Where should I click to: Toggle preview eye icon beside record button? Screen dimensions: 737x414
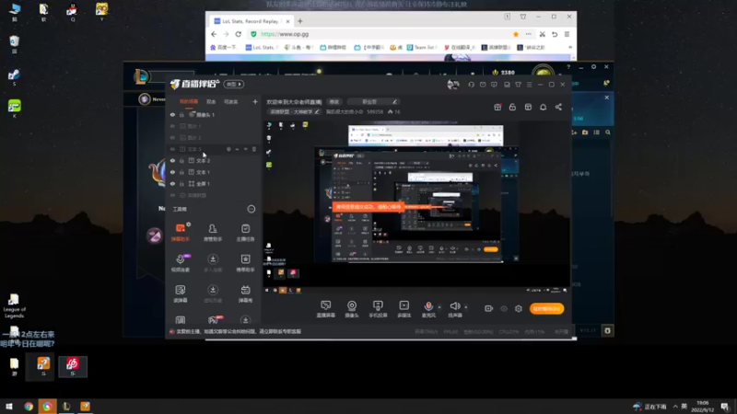[x=504, y=308]
